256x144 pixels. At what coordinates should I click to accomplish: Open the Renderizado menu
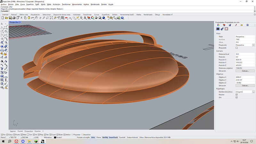click(95, 4)
